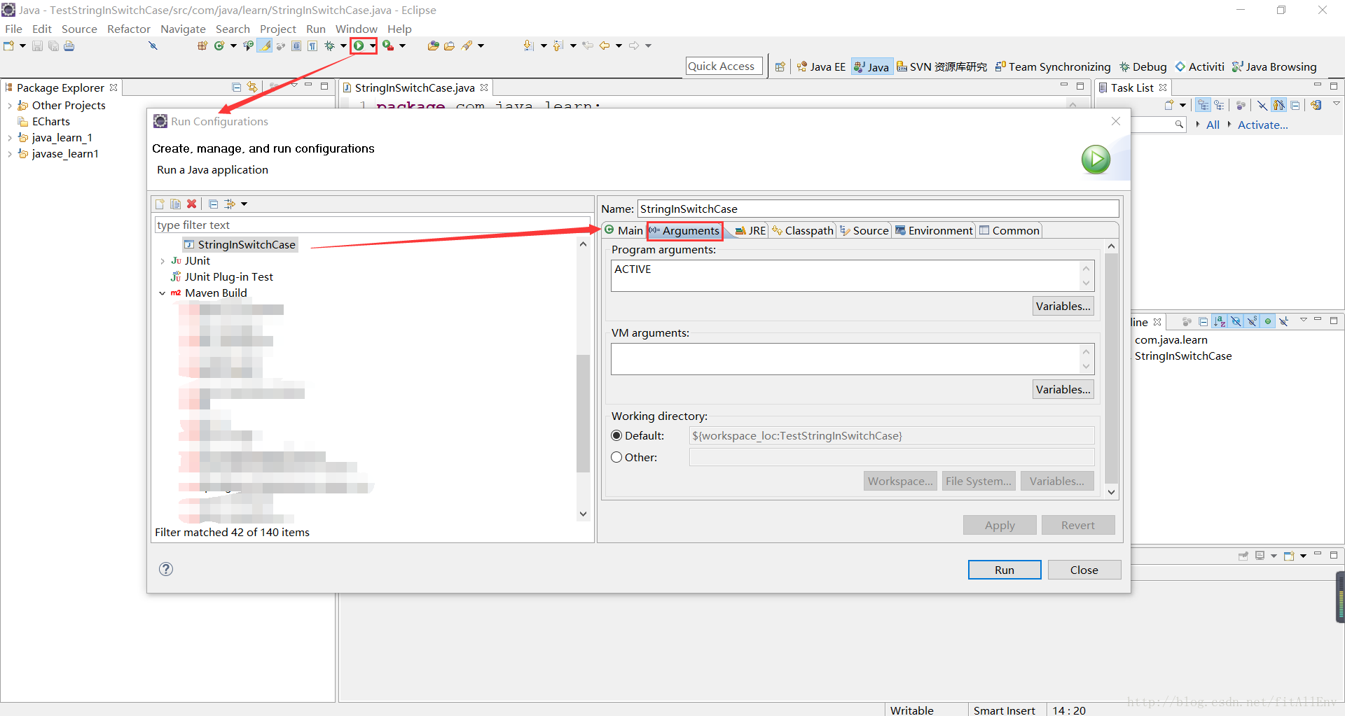Toggle Show Whitespace Characters pilcrow icon
This screenshot has height=716, width=1345.
312,46
